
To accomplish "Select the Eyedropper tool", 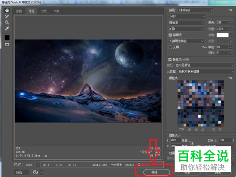I will point(7,28).
